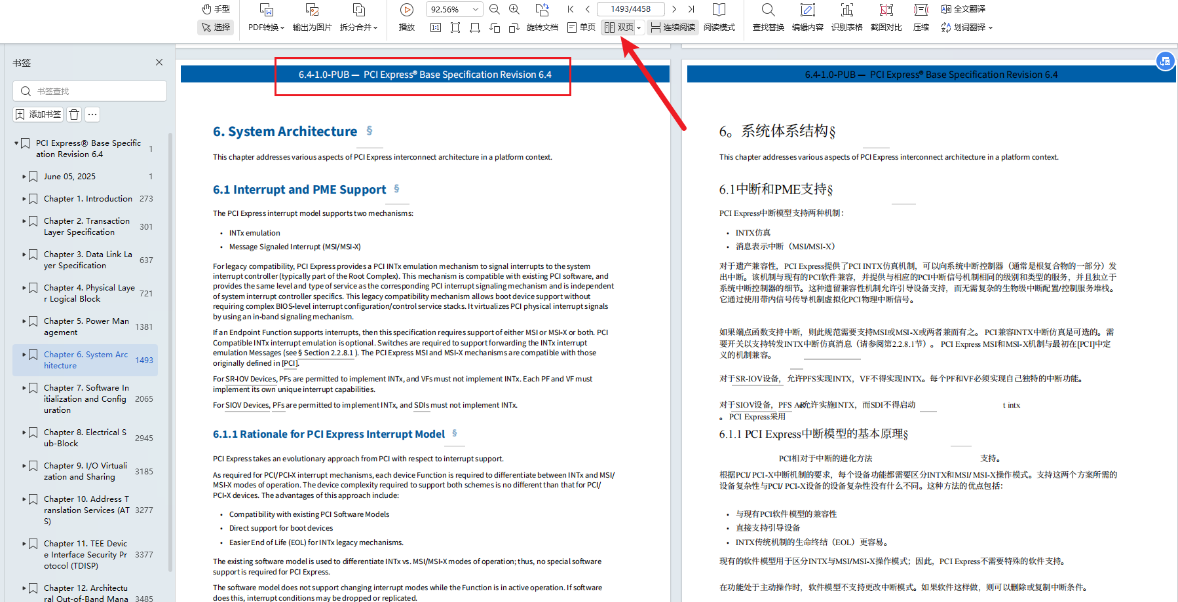1178x602 pixels.
Task: Open Chapter 12. Architectural Out-of-Band bookmark
Action: 86,593
